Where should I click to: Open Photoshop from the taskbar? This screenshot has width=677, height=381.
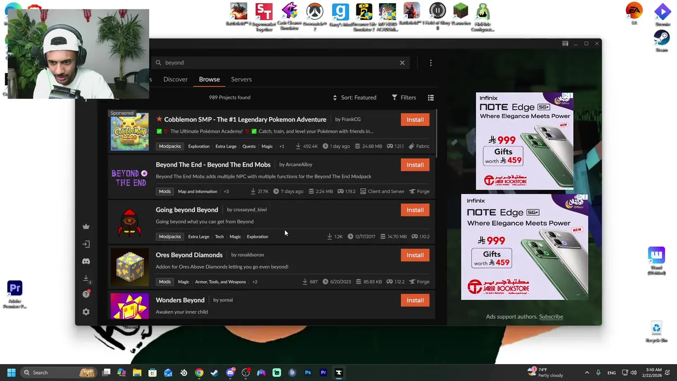pyautogui.click(x=308, y=373)
